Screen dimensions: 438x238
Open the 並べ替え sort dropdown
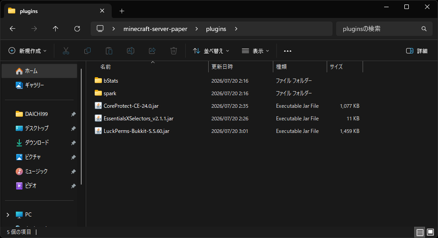211,51
